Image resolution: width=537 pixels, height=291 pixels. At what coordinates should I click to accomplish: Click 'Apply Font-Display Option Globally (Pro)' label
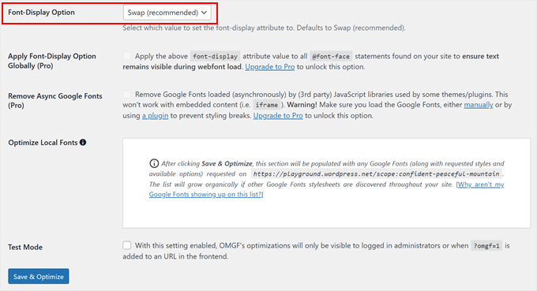click(52, 61)
